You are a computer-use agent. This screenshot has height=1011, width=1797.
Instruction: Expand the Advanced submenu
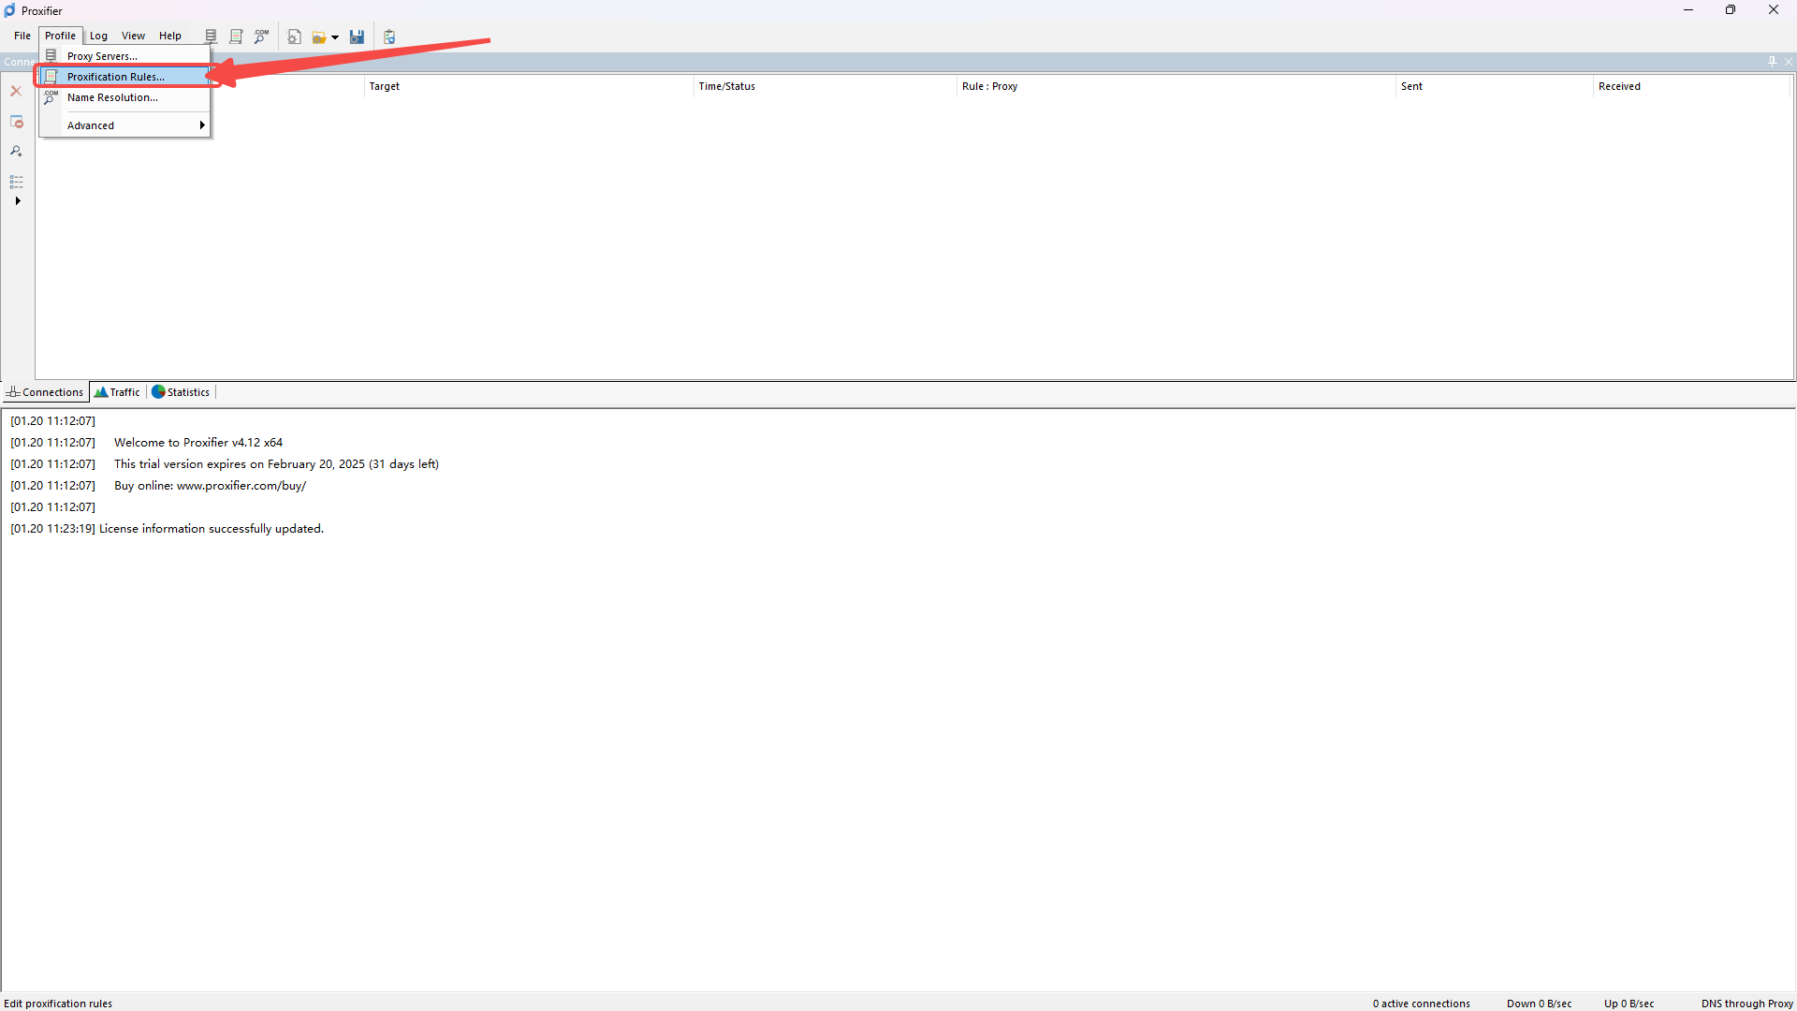(124, 125)
